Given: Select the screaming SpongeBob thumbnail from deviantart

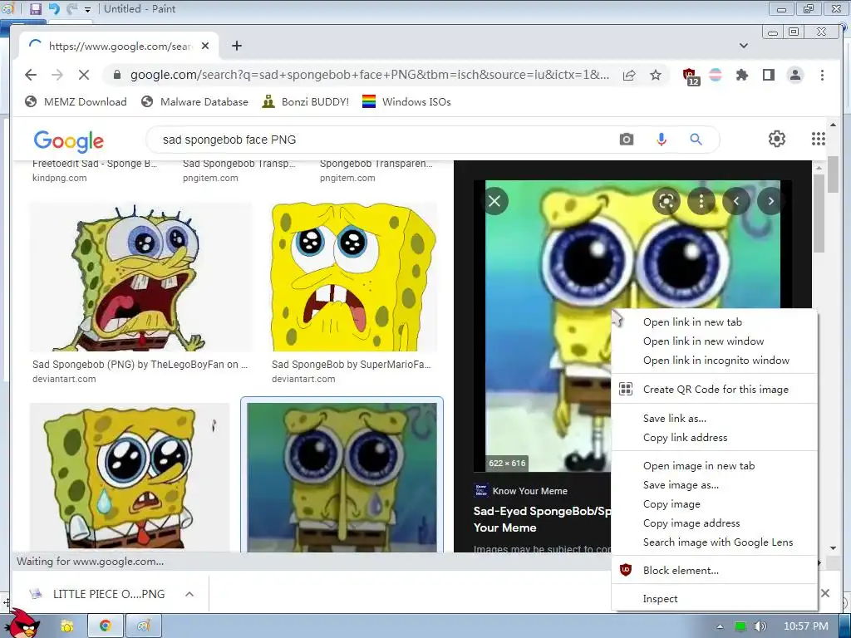Looking at the screenshot, I should tap(140, 277).
